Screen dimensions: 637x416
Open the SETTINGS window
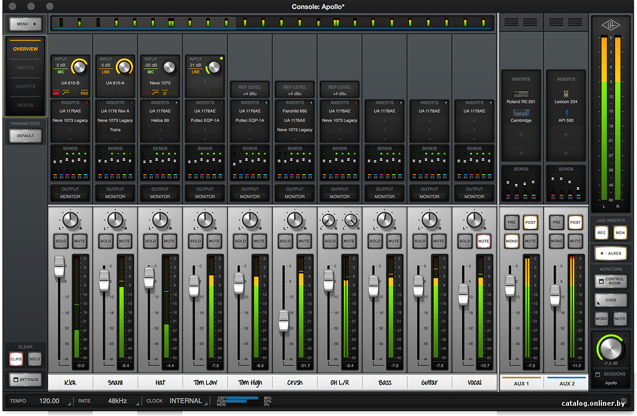point(25,380)
